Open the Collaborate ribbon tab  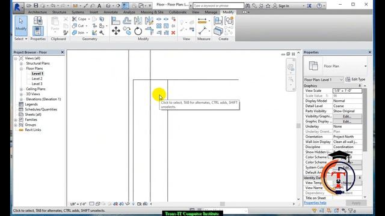tap(177, 12)
